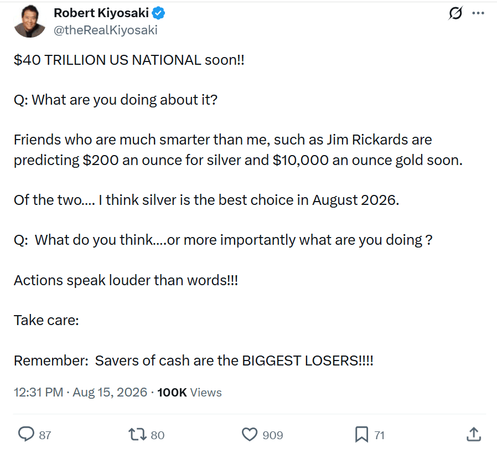Click the 71 bookmarks count
The width and height of the screenshot is (497, 453).
click(x=379, y=435)
